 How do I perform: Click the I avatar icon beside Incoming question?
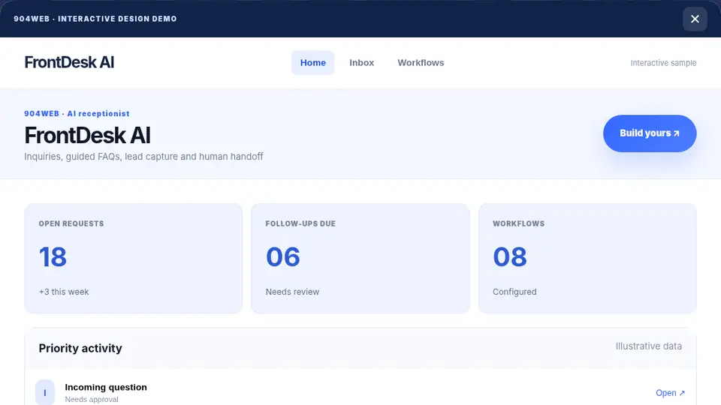(45, 392)
